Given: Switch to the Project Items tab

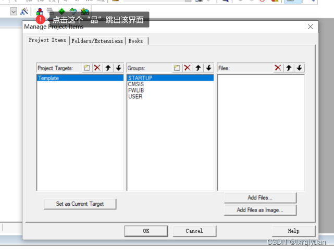Looking at the screenshot, I should coord(47,40).
